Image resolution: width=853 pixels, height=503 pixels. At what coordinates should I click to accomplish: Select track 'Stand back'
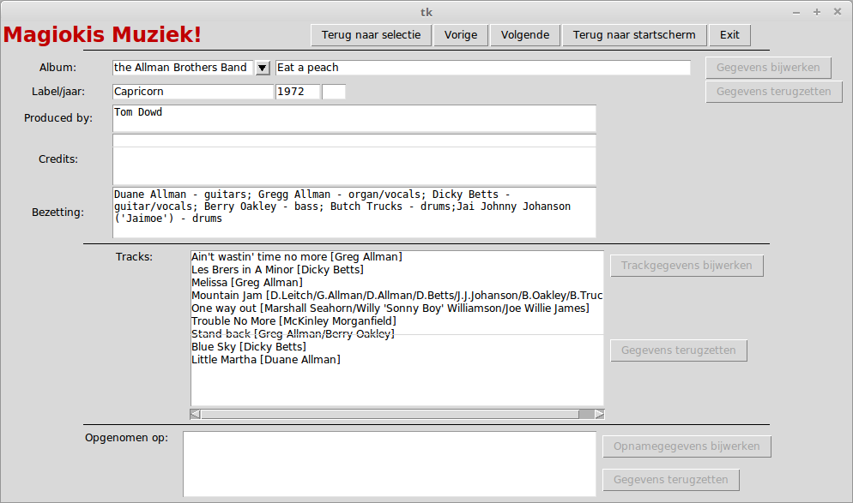pyautogui.click(x=397, y=334)
